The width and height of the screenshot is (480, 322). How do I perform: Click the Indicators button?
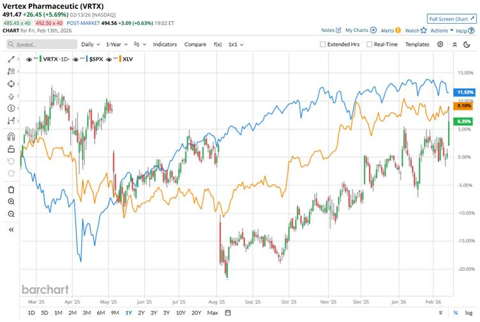tap(165, 45)
